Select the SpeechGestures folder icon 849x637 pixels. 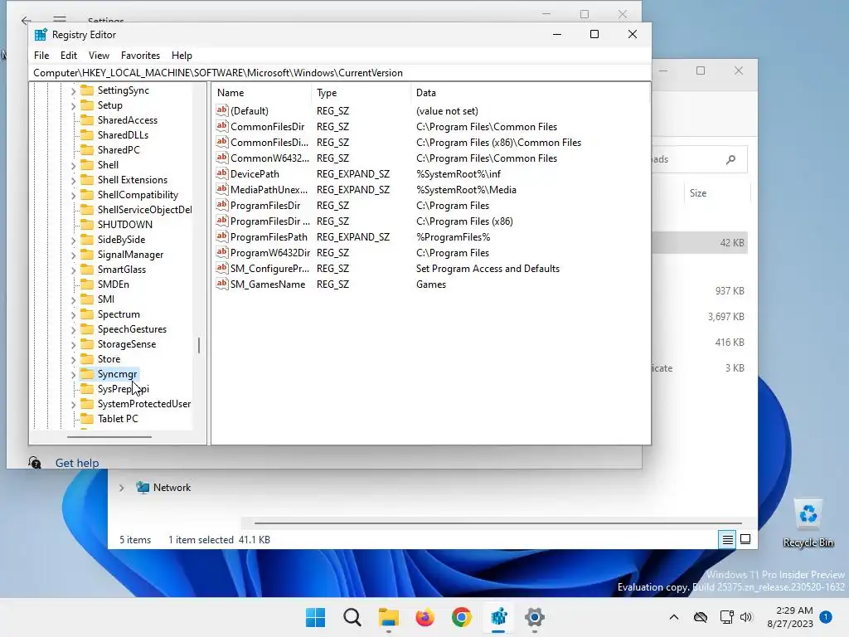[x=86, y=328]
